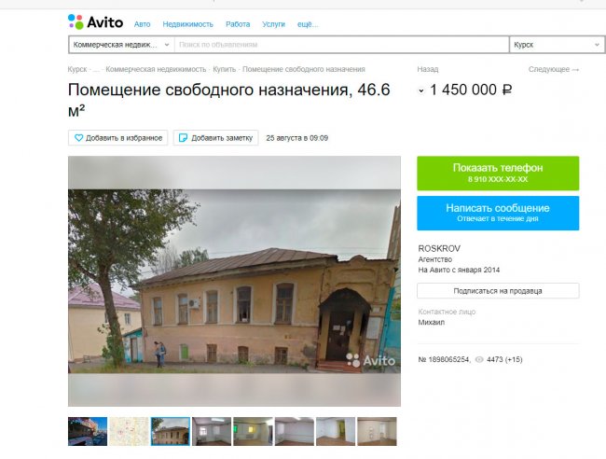
Task: Click the note icon on Добавить заметку
Action: (x=183, y=138)
